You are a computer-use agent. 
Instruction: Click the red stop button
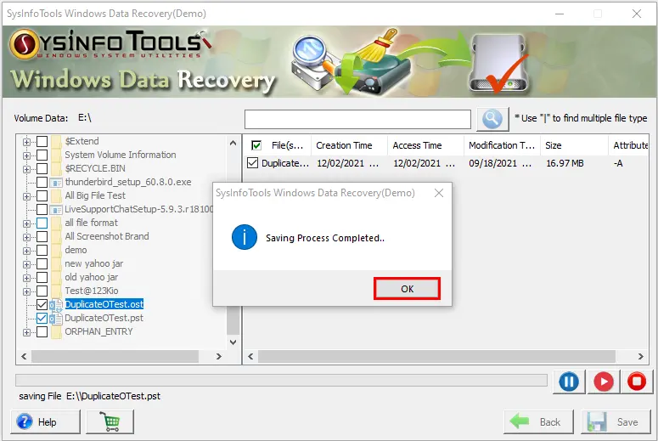click(x=637, y=382)
